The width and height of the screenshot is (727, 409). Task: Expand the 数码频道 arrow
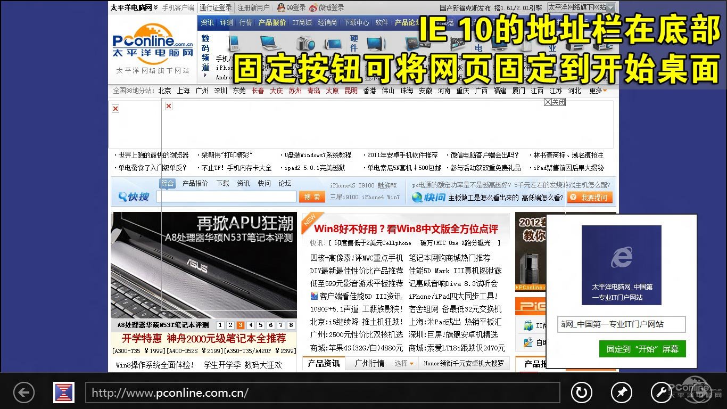click(x=205, y=76)
